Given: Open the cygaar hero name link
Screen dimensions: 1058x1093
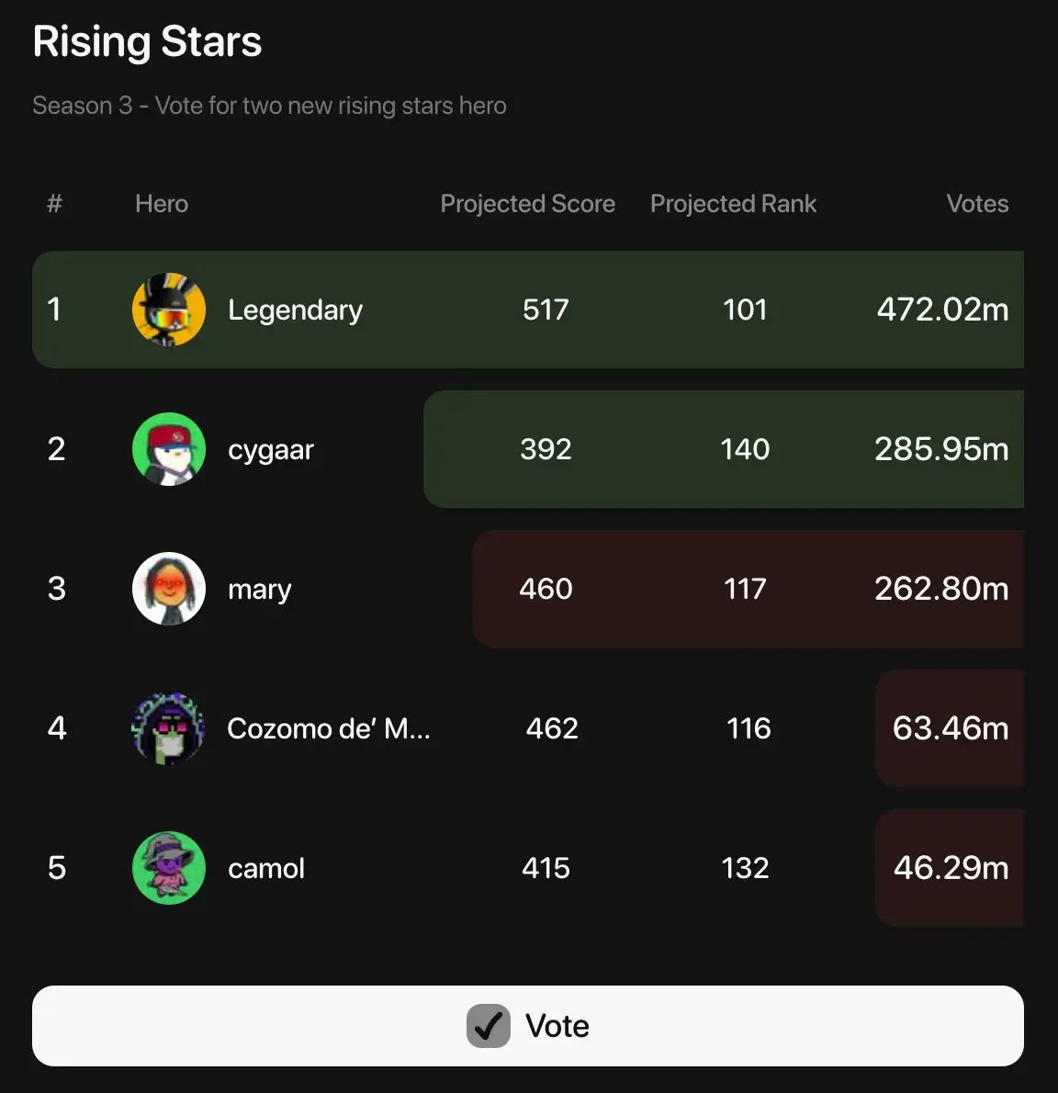Looking at the screenshot, I should tap(271, 450).
